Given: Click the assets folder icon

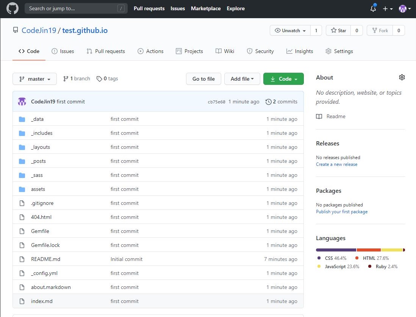Looking at the screenshot, I should [22, 189].
